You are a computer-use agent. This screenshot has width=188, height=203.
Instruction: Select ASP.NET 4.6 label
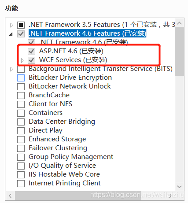pyautogui.click(x=71, y=51)
